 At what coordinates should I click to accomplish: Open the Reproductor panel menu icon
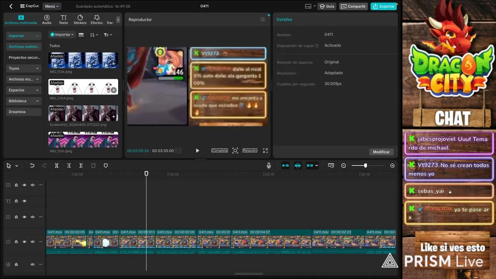pyautogui.click(x=263, y=19)
